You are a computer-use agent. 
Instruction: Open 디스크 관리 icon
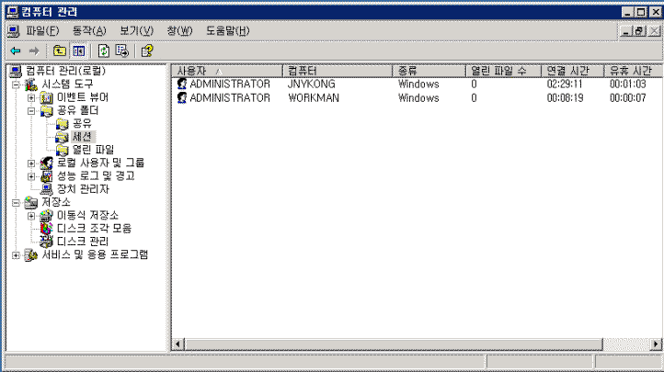click(46, 242)
